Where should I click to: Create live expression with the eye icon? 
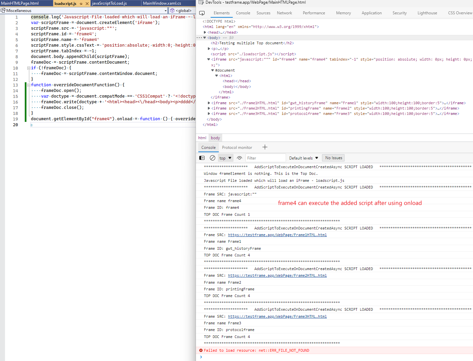(x=239, y=158)
